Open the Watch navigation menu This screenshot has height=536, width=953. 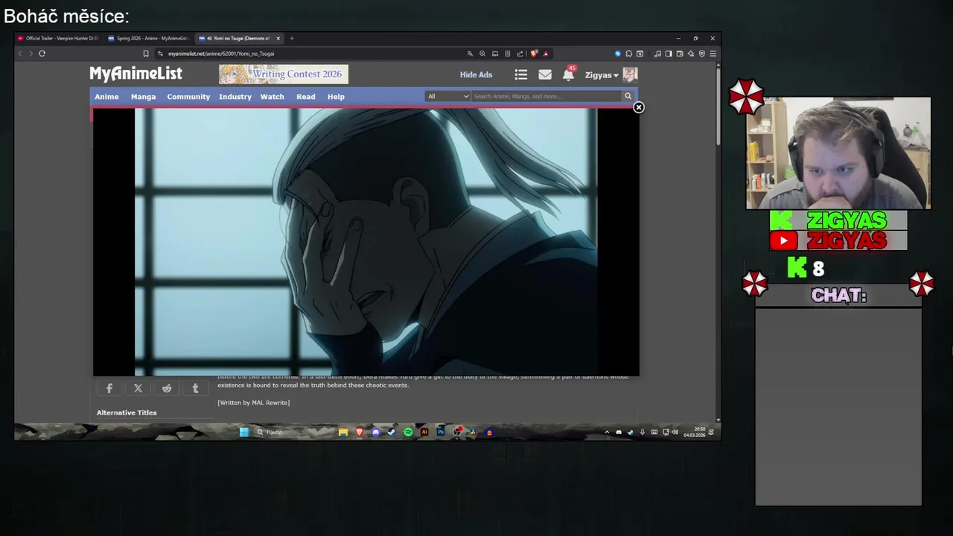272,97
